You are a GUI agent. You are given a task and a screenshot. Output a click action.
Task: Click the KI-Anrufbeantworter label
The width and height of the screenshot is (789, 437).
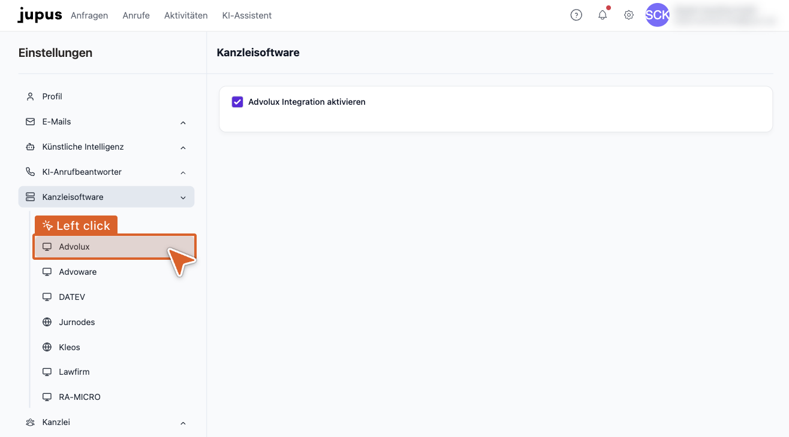(82, 172)
